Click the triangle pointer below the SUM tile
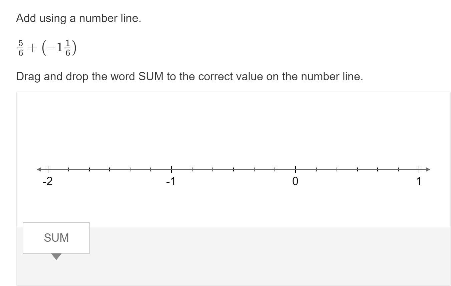Screen dimensions: 451x286 56,257
